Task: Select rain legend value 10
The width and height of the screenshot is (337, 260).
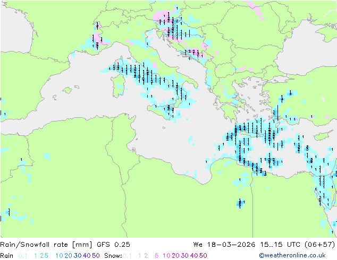Action: (60, 256)
